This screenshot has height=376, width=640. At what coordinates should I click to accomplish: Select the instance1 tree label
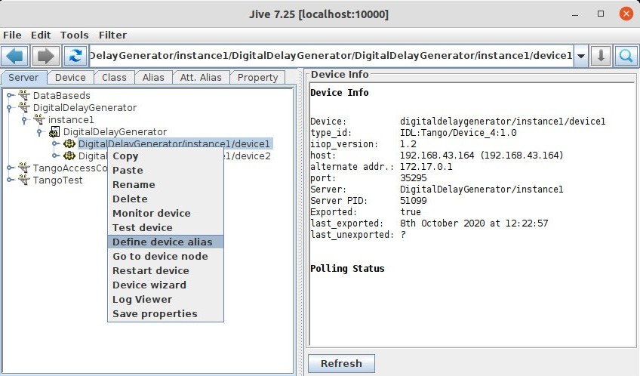coord(71,119)
